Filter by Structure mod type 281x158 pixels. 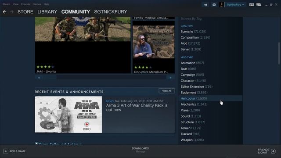[193, 122]
